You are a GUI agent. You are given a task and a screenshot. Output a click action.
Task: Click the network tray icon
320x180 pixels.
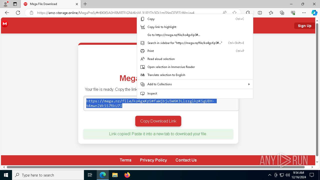point(282,175)
